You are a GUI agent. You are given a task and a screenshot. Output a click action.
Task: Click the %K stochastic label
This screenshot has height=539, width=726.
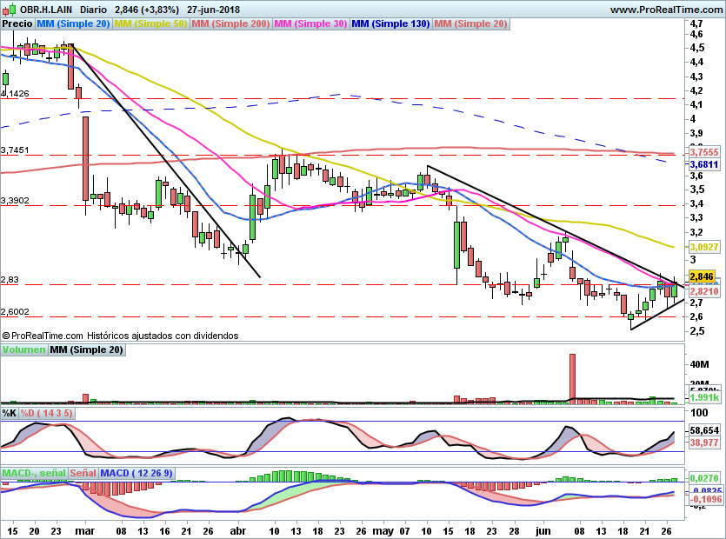tap(10, 413)
